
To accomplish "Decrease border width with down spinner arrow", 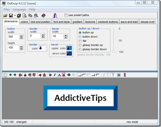I will [43, 37].
